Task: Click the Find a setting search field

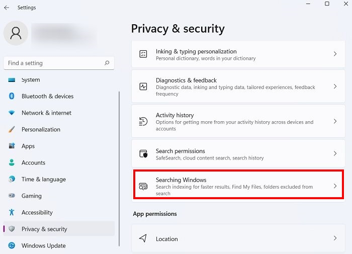Action: pos(59,63)
